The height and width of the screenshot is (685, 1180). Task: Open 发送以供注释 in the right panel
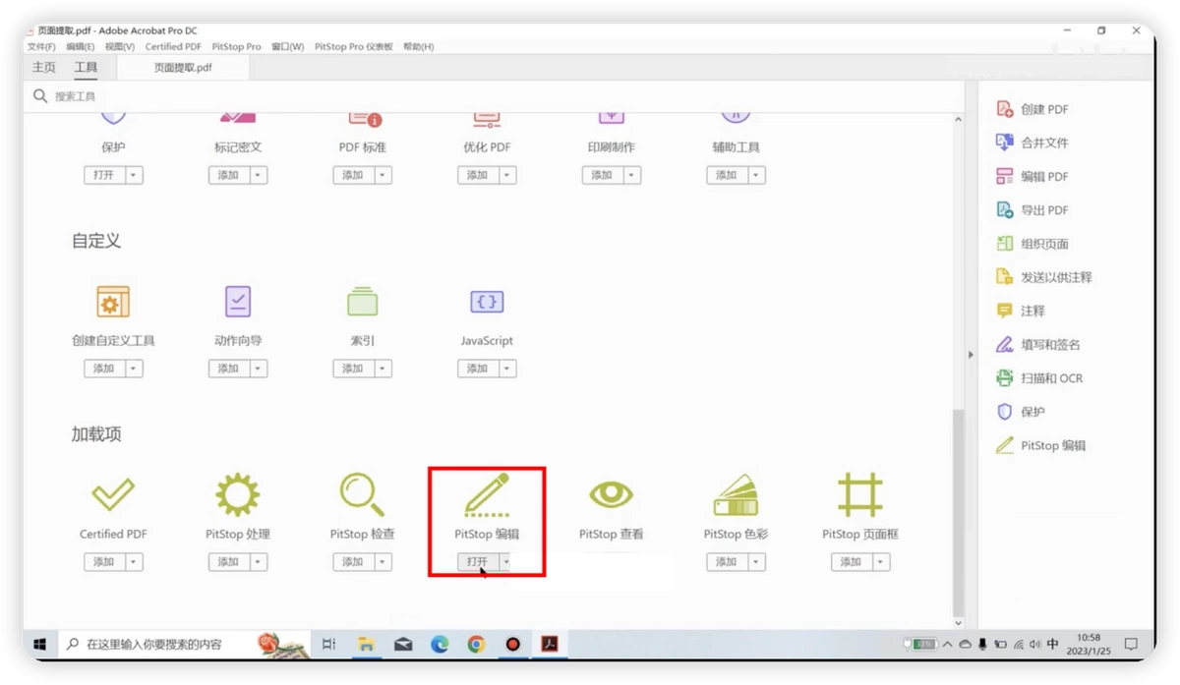(x=1044, y=277)
